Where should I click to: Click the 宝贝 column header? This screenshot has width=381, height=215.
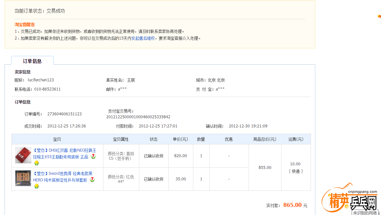point(57,139)
